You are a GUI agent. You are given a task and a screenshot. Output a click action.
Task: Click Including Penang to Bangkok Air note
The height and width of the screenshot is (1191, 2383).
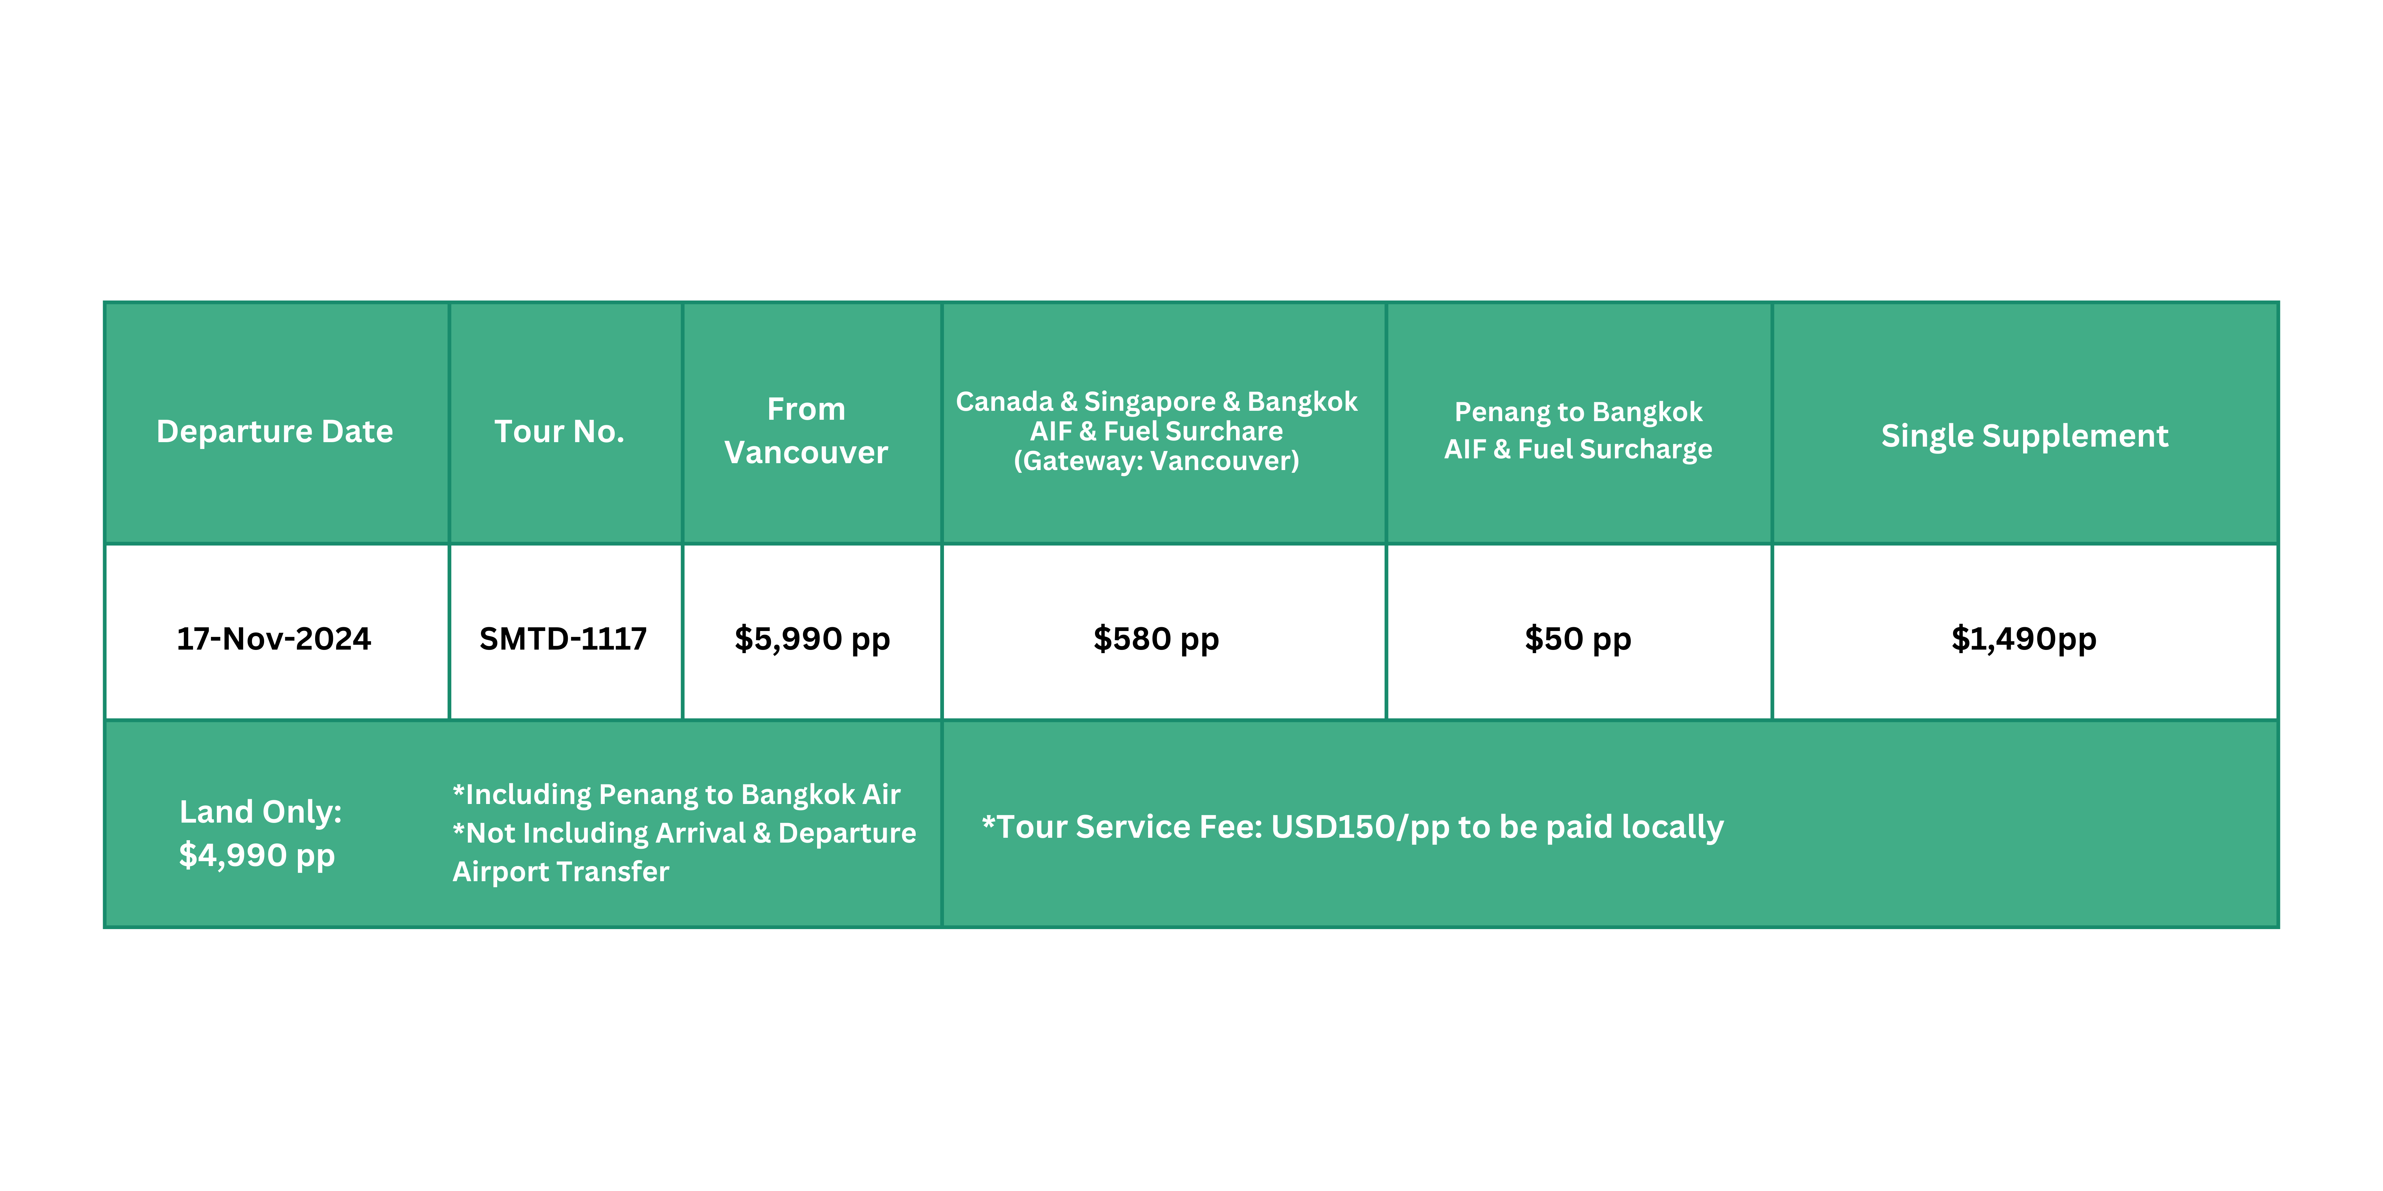[x=676, y=794]
